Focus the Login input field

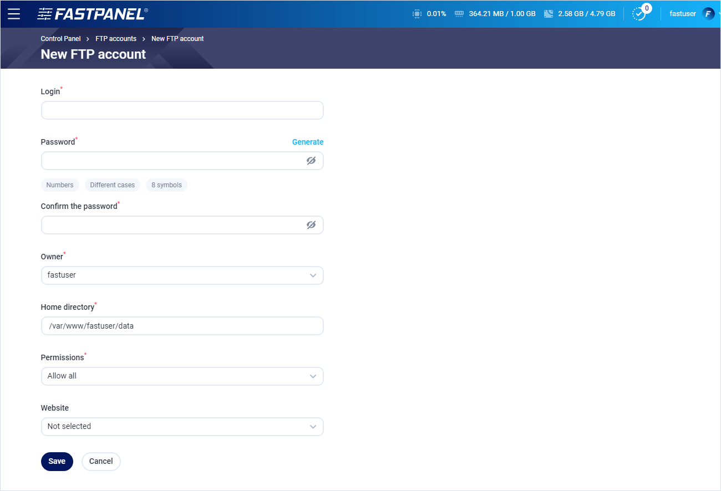(x=182, y=110)
